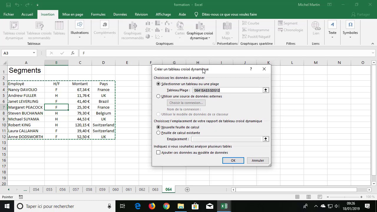Image resolution: width=377 pixels, height=212 pixels.
Task: Click the insert function fx icon
Action: pos(73,53)
